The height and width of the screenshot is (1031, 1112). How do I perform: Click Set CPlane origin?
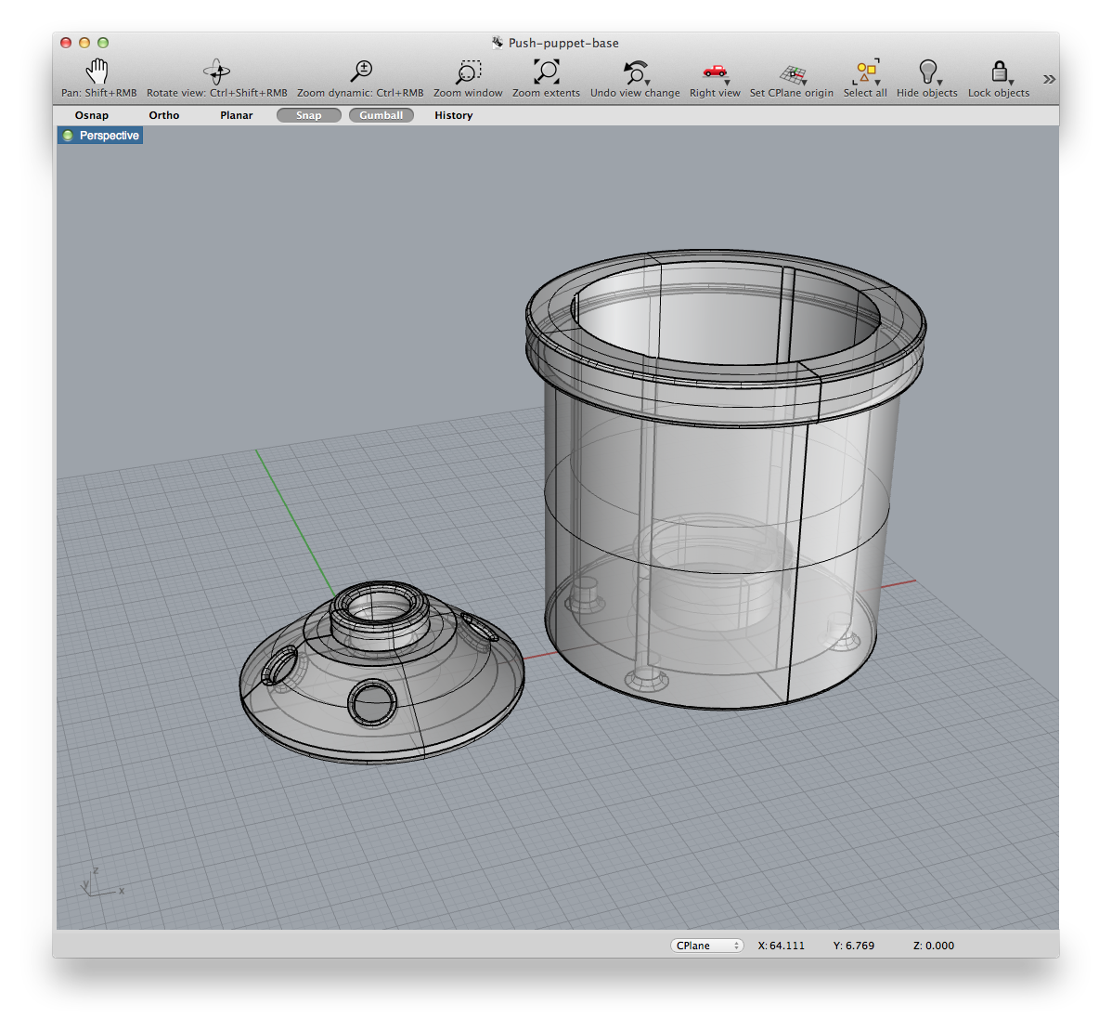click(x=791, y=74)
